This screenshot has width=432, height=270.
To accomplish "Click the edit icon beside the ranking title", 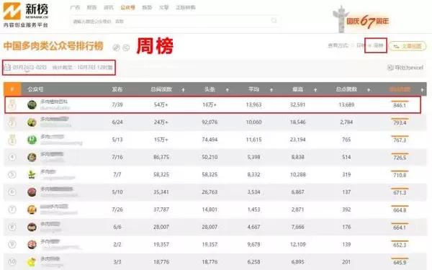I will 116,48.
